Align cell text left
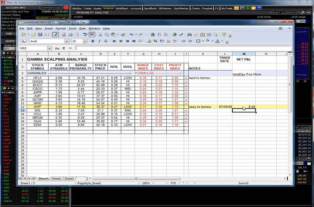314x207 pixels. [115, 41]
